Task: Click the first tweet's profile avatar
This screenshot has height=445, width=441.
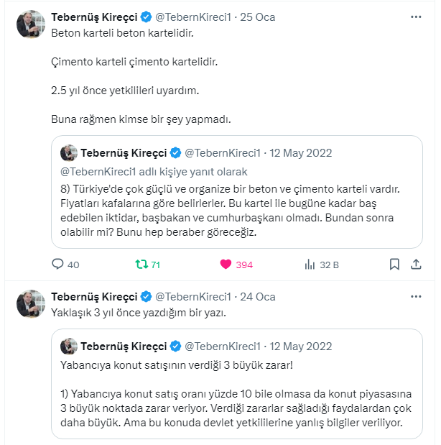Action: [31, 24]
